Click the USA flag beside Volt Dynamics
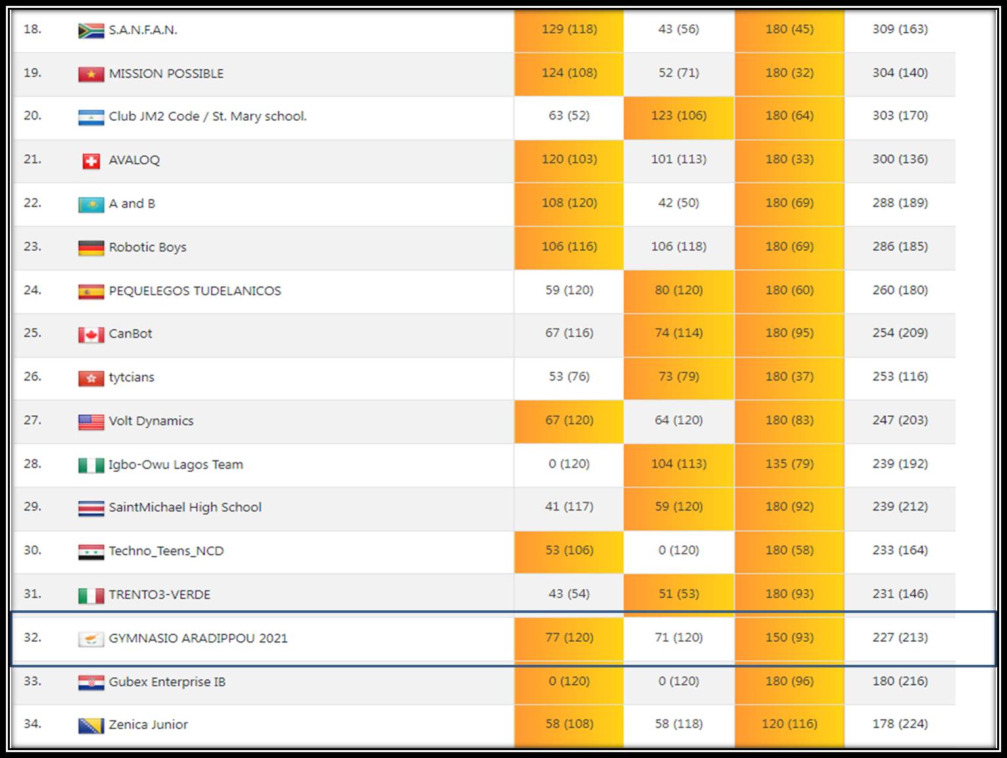Image resolution: width=1007 pixels, height=758 pixels. pos(91,422)
